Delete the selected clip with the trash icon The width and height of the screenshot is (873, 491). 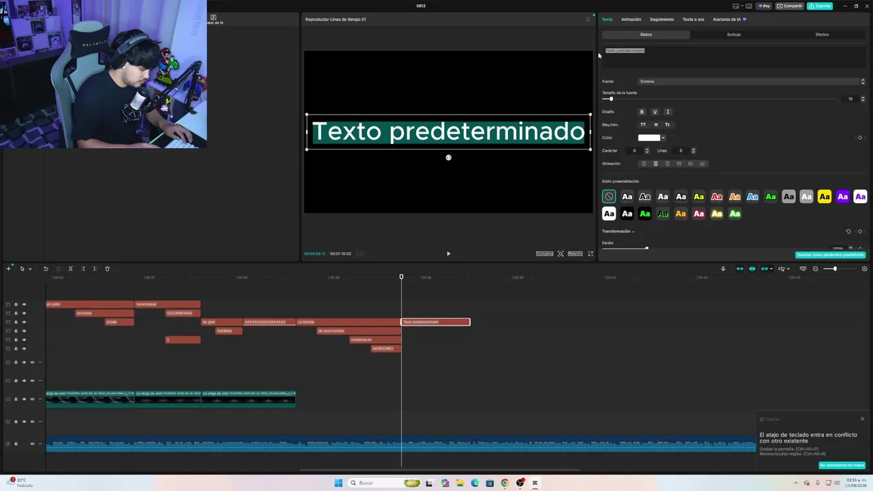click(x=107, y=269)
